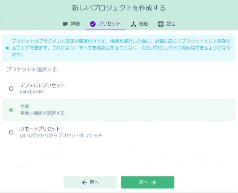Image resolution: width=238 pixels, height=193 pixels.
Task: Select the デフォルトプリセット radio button
Action: coord(11,88)
